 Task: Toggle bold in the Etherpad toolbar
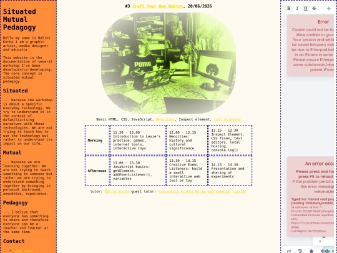[289, 8]
